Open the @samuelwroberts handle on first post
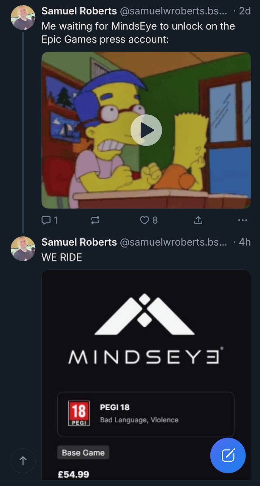260x486 pixels. pyautogui.click(x=173, y=11)
